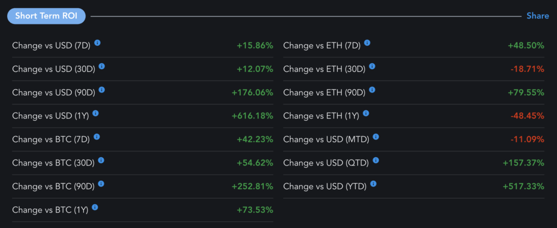557x228 pixels.
Task: Click info icon beside Change vs BTC (30D)
Action: [x=101, y=160]
